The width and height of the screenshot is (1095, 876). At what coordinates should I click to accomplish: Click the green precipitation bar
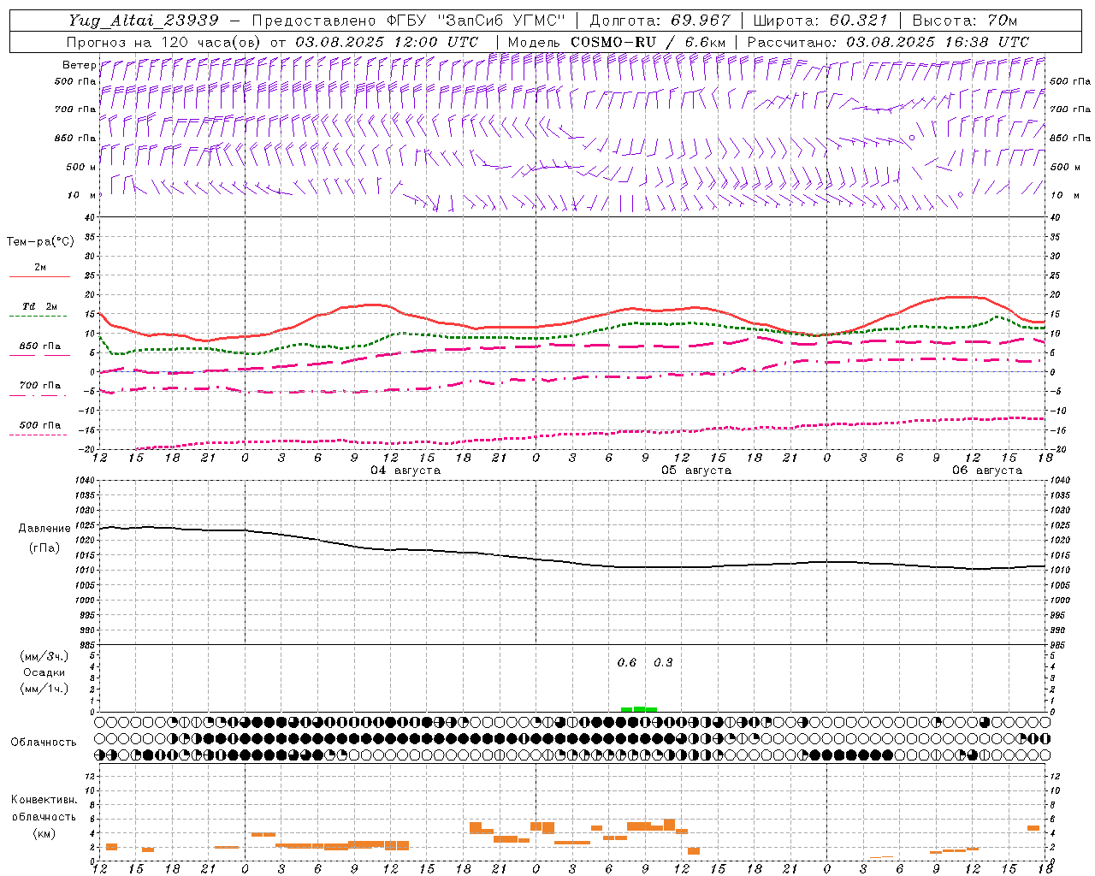coord(638,709)
